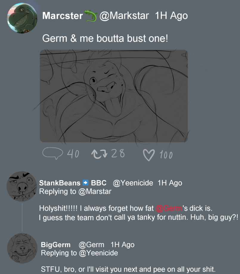View the 28 retweets count
The height and width of the screenshot is (274, 240).
[118, 154]
